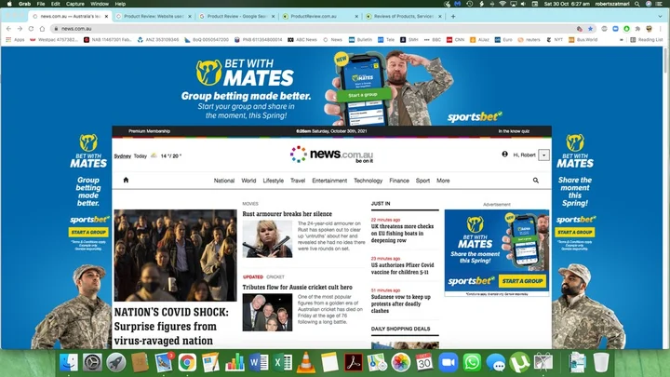Open Calendar icon in the dock
Screen dimensions: 670x377
(424, 362)
